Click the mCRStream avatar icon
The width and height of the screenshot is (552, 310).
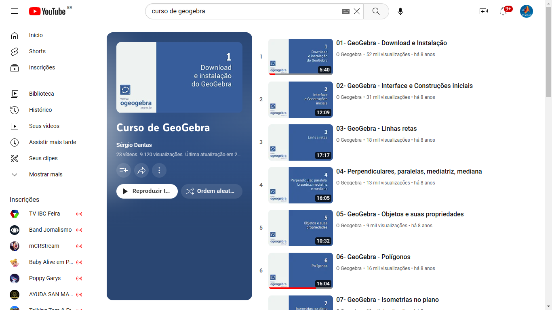click(x=15, y=246)
